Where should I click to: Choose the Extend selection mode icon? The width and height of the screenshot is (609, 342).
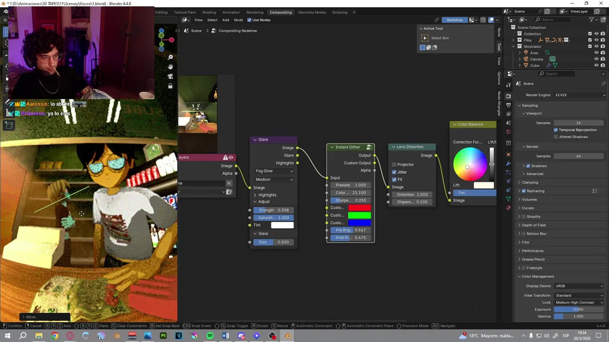tap(428, 47)
